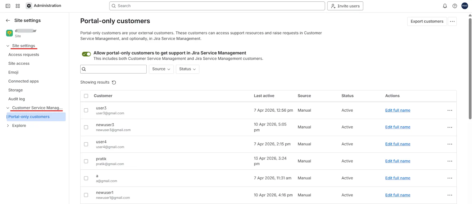The width and height of the screenshot is (472, 204).
Task: Open Storage settings
Action: pos(16,90)
